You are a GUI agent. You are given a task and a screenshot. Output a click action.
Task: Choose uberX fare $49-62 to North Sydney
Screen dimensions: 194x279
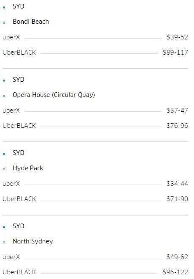pos(95,257)
